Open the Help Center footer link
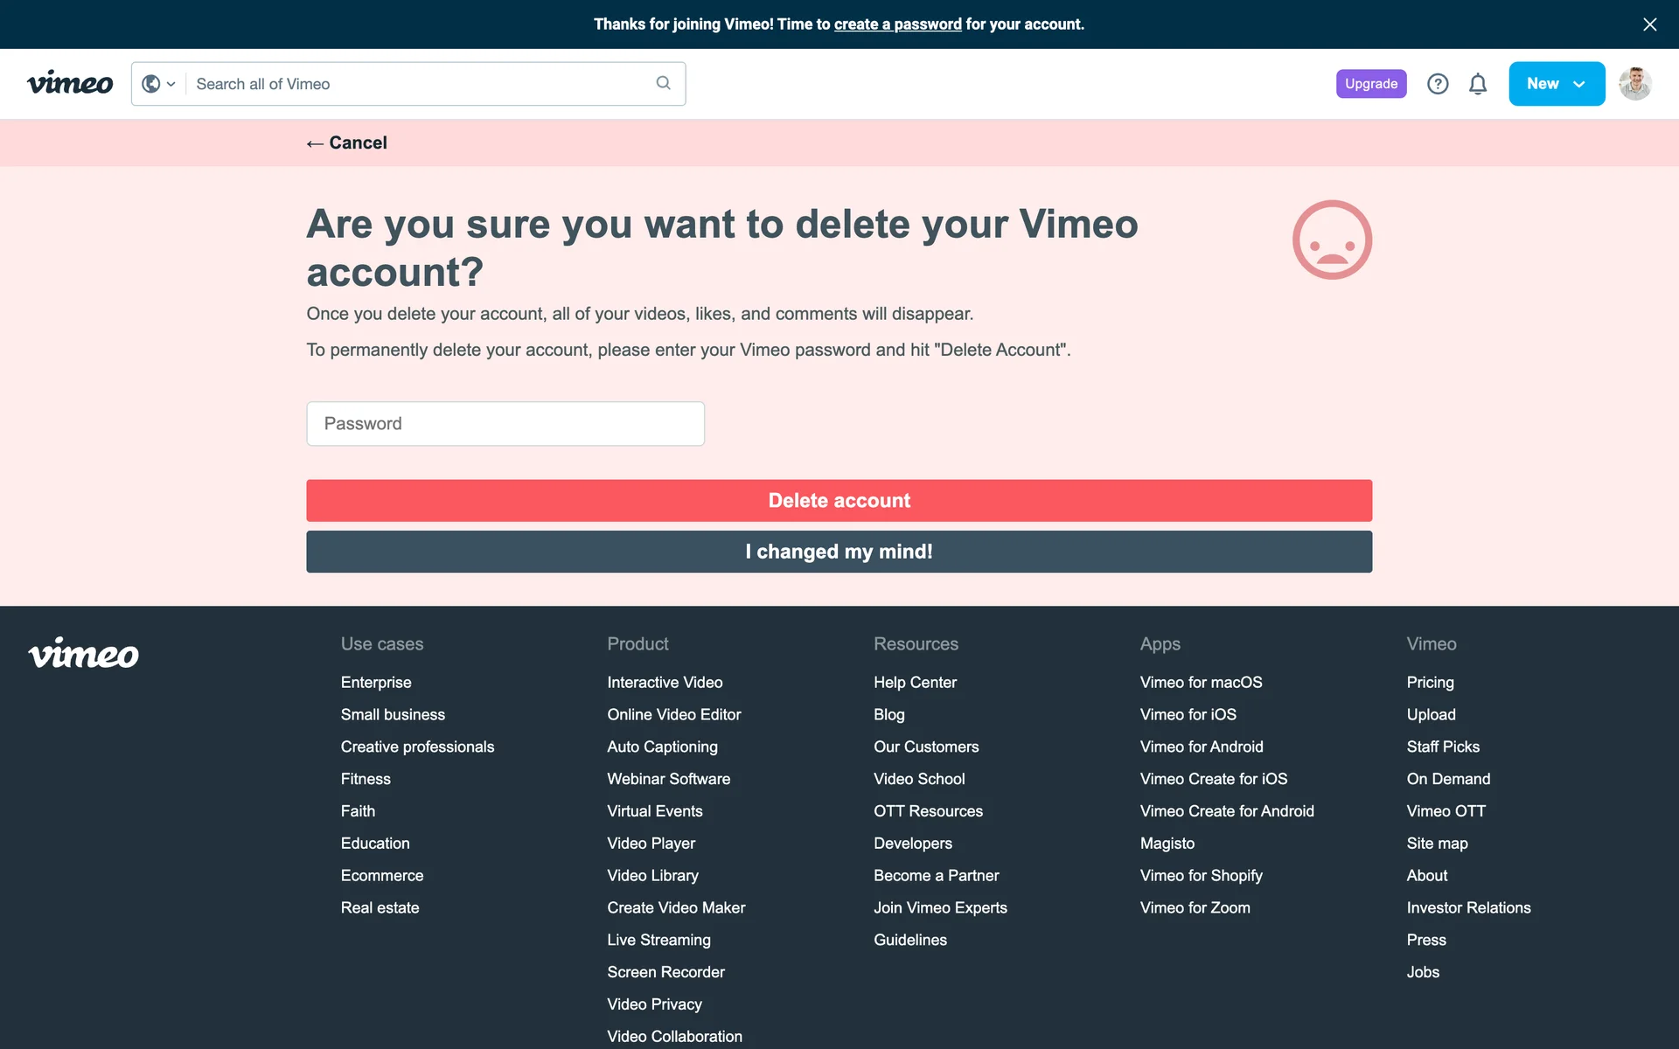Screen dimensions: 1679x1049 915,683
